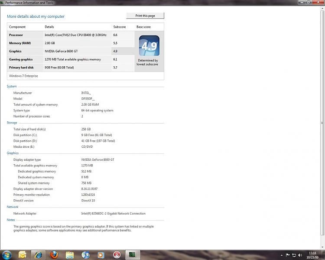Click the Windows 7 Enterprise text

(23, 76)
